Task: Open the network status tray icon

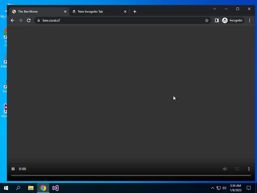Action: tap(219, 188)
